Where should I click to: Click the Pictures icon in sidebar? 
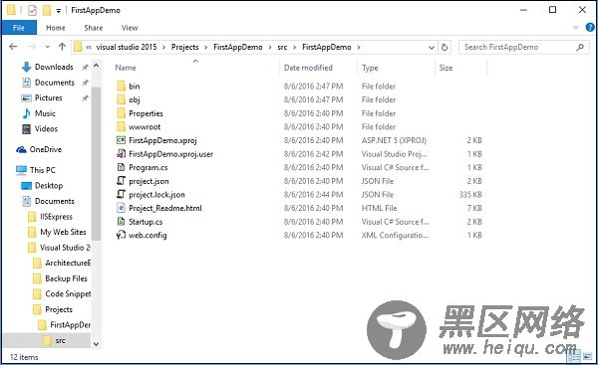click(26, 97)
